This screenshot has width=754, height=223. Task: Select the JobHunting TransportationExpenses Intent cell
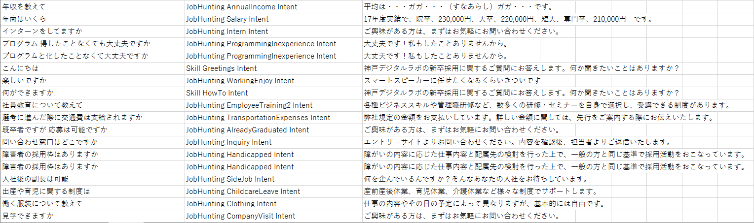click(x=273, y=118)
